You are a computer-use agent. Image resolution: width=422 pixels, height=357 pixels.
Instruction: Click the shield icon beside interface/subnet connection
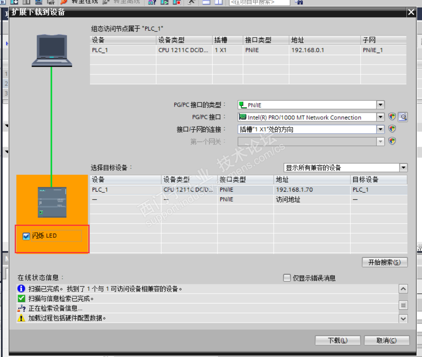pyautogui.click(x=392, y=129)
